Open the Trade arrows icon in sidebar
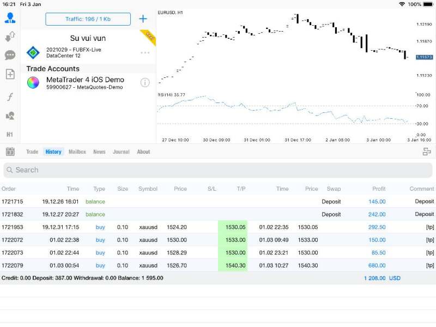The height and width of the screenshot is (327, 436). [10, 37]
